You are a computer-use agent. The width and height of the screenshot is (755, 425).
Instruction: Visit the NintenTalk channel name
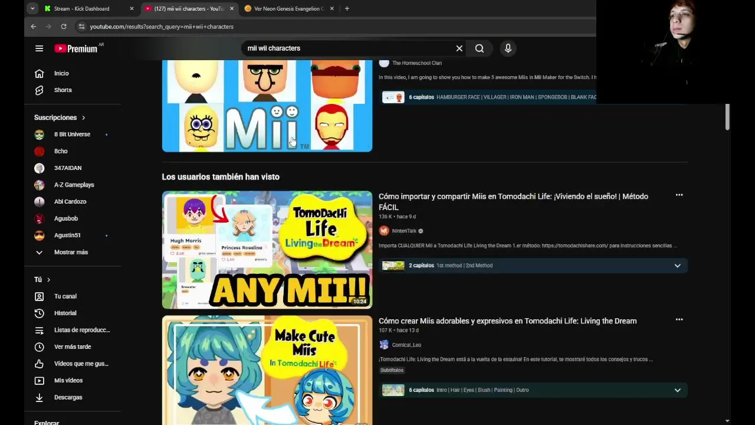point(404,231)
